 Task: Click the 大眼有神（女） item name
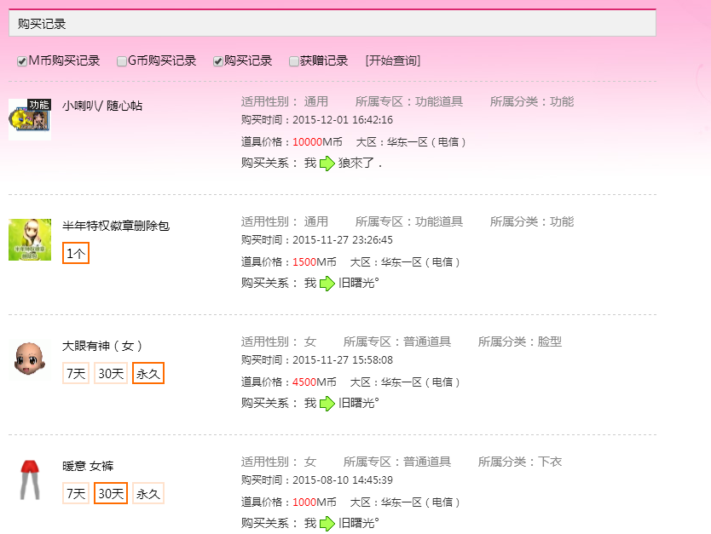point(102,346)
